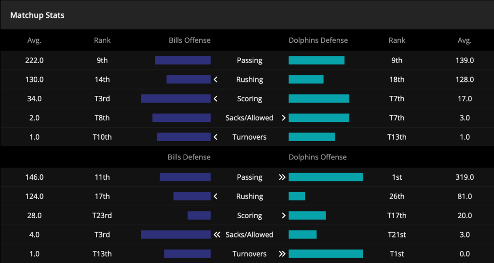
Task: Click the Bills Defense section heading
Action: 189,157
